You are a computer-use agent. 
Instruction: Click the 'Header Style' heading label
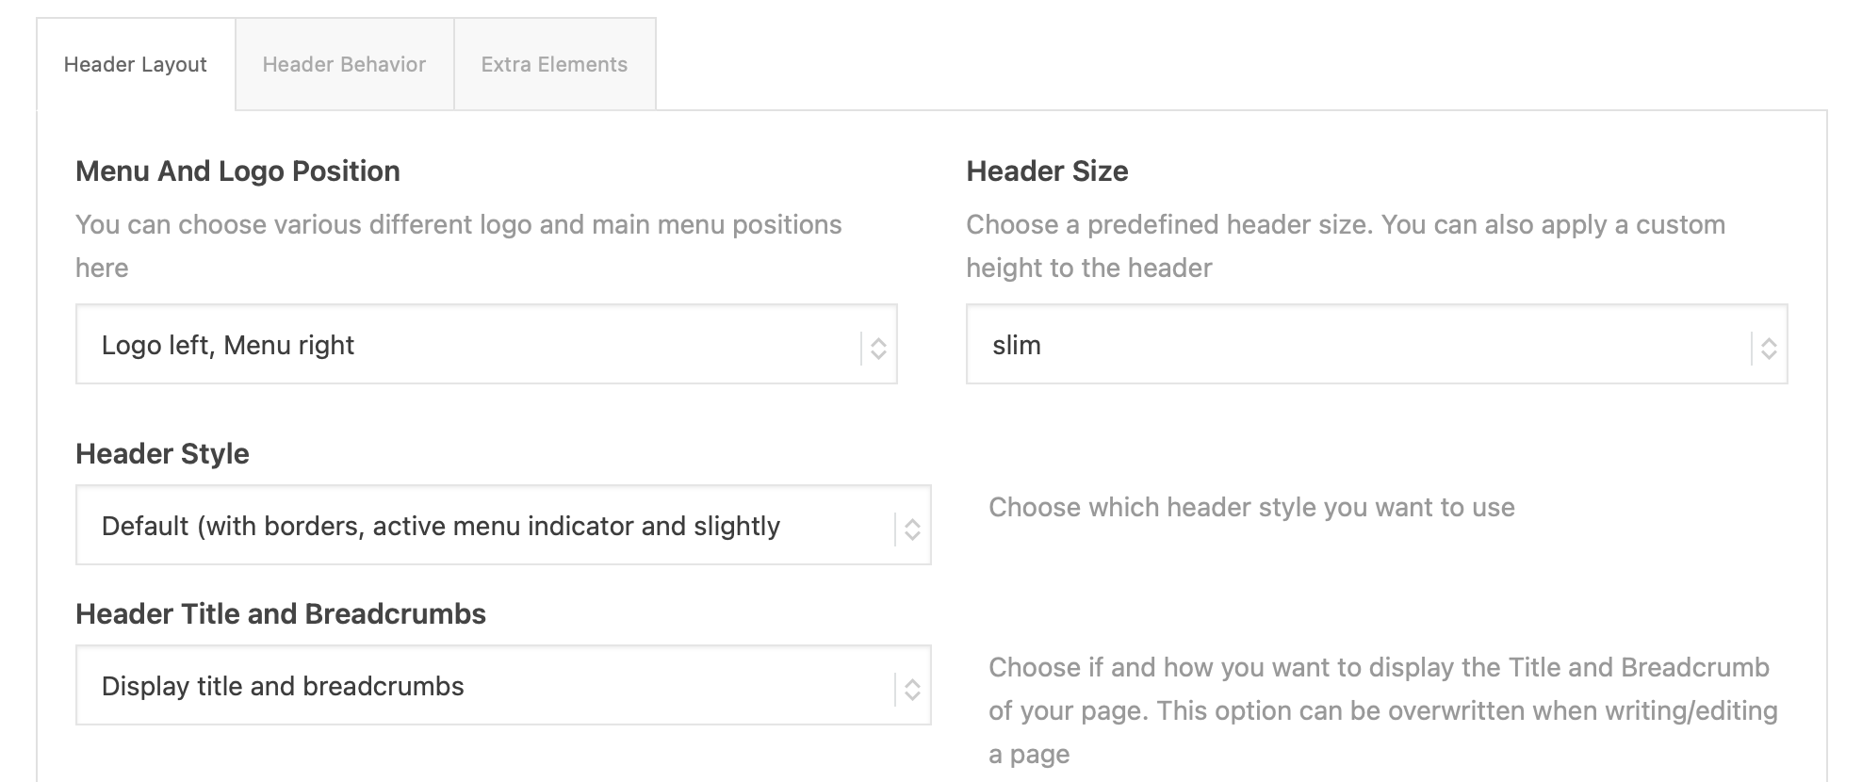[x=162, y=454]
